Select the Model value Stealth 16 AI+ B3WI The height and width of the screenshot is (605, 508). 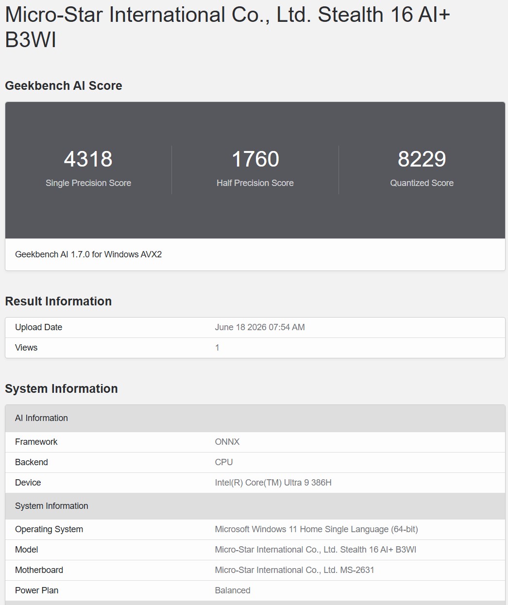(x=316, y=550)
